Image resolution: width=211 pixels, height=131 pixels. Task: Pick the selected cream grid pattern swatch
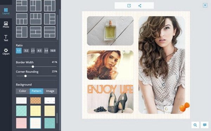(36, 123)
